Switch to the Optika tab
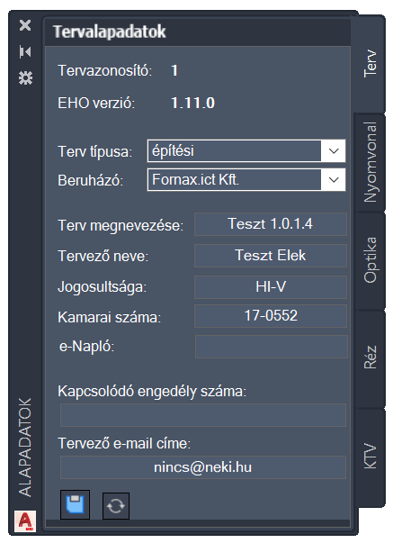 pyautogui.click(x=370, y=260)
